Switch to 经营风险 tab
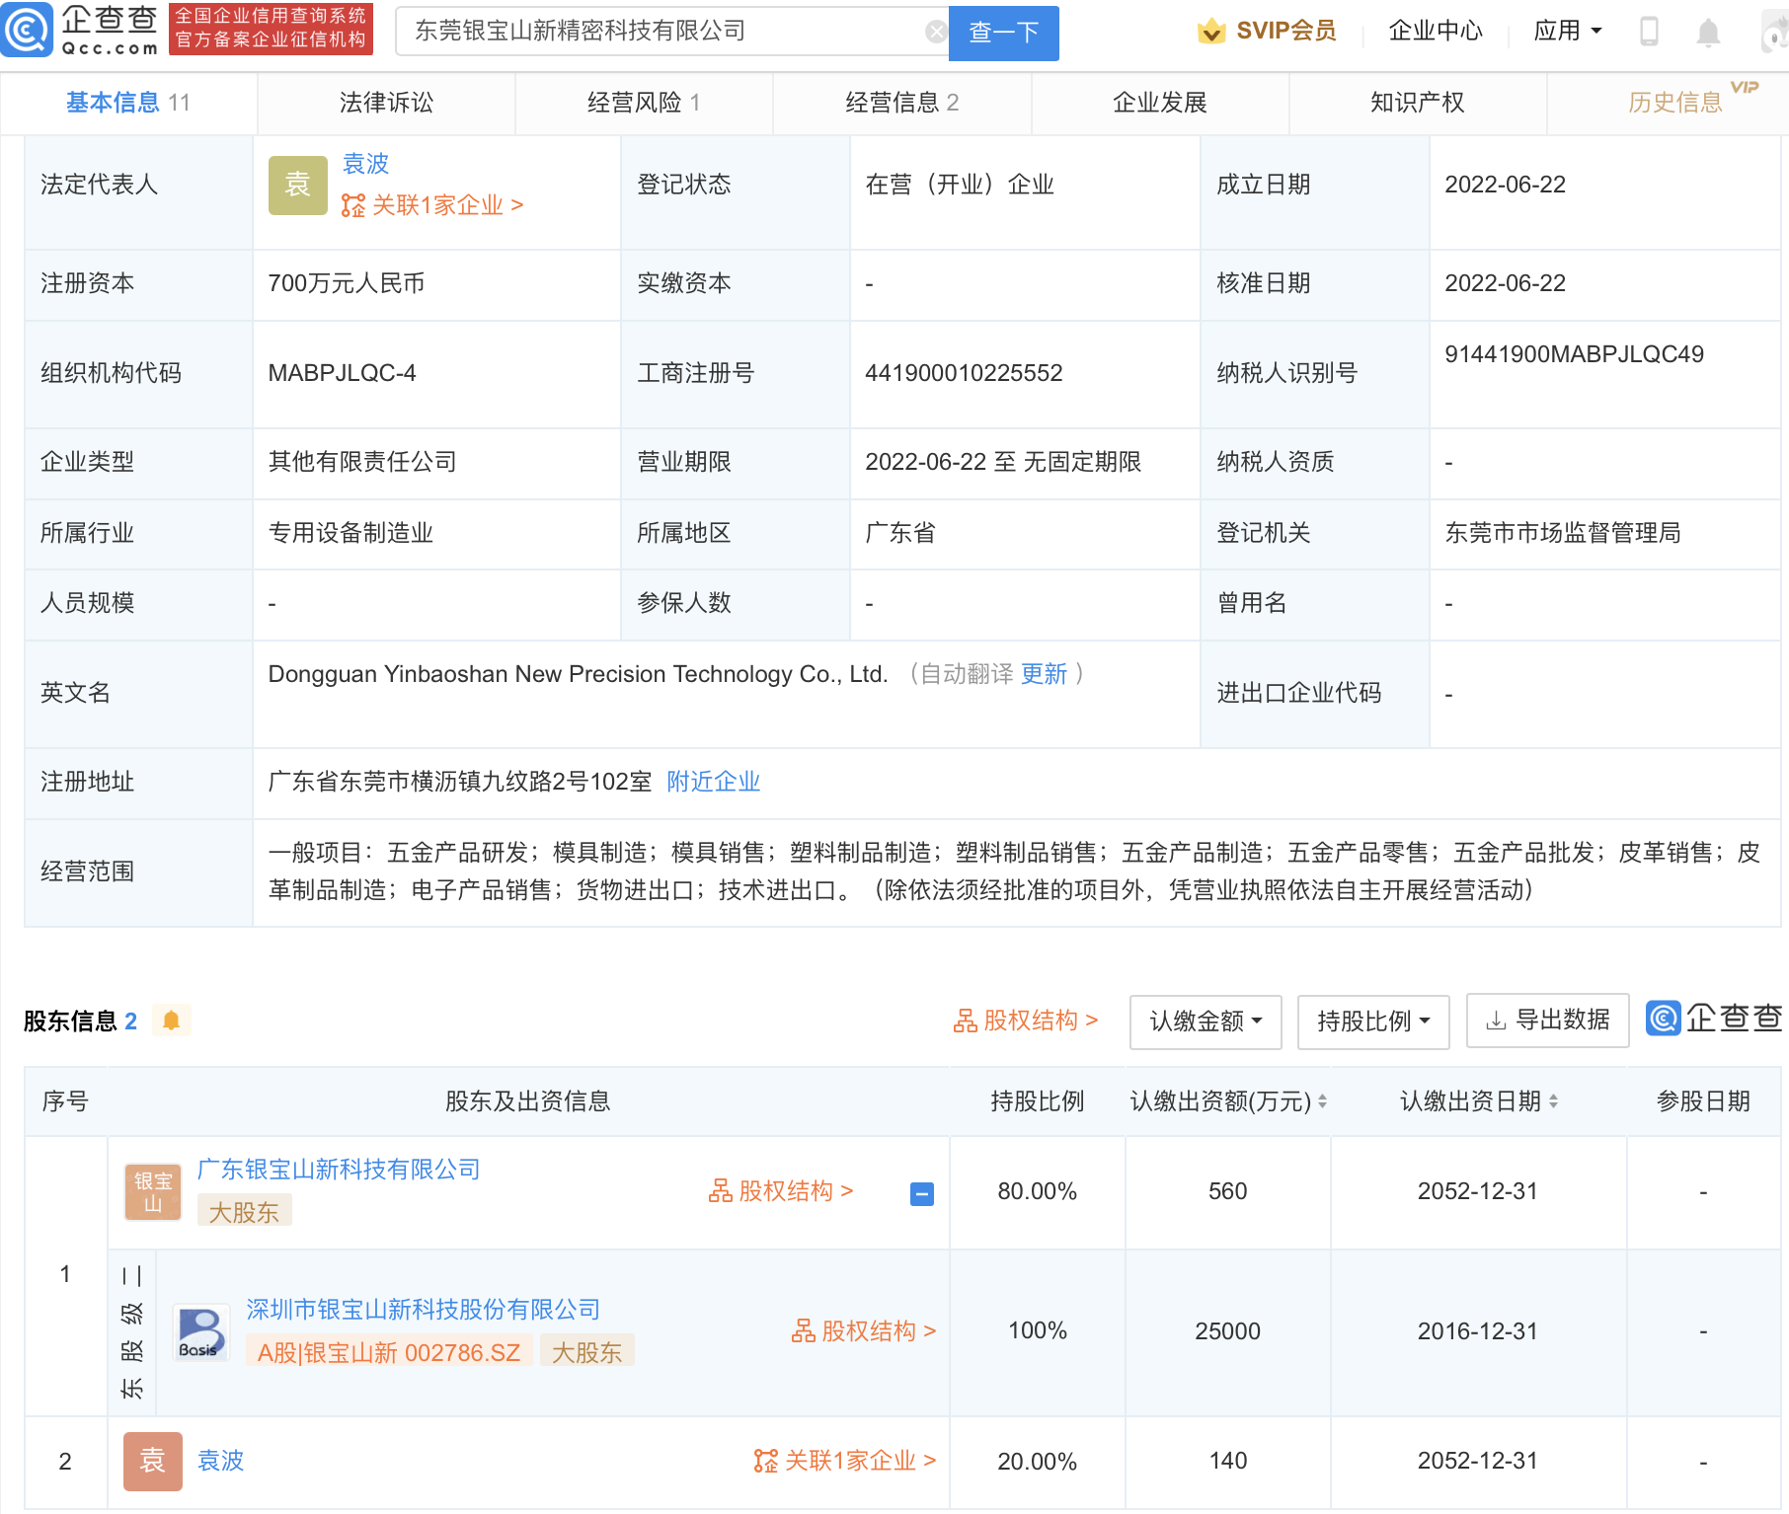The height and width of the screenshot is (1514, 1789). 644,103
